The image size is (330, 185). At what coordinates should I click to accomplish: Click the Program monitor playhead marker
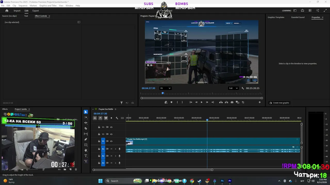click(x=163, y=93)
